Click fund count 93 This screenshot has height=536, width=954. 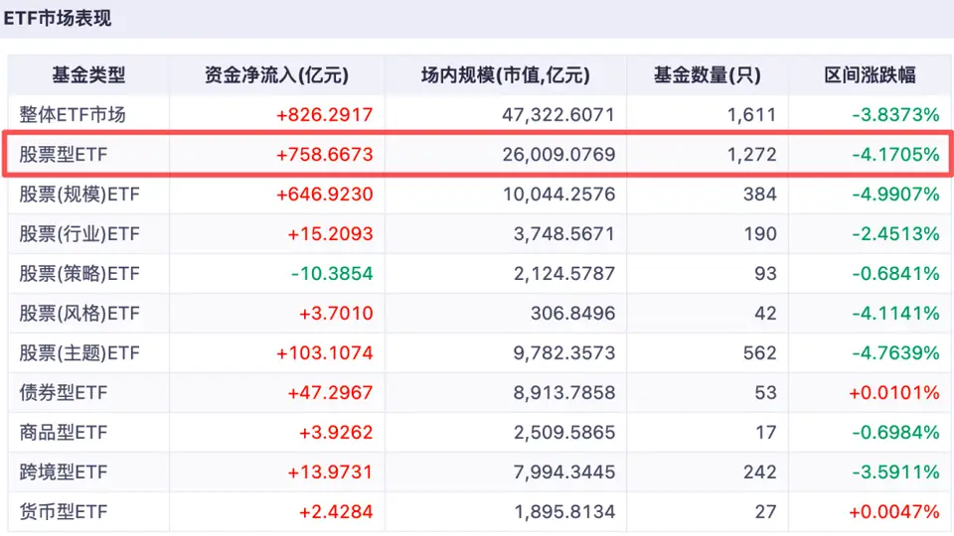coord(765,274)
